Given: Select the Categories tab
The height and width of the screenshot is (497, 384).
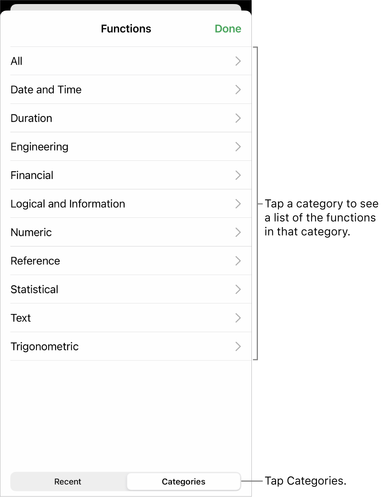Looking at the screenshot, I should coord(184,482).
